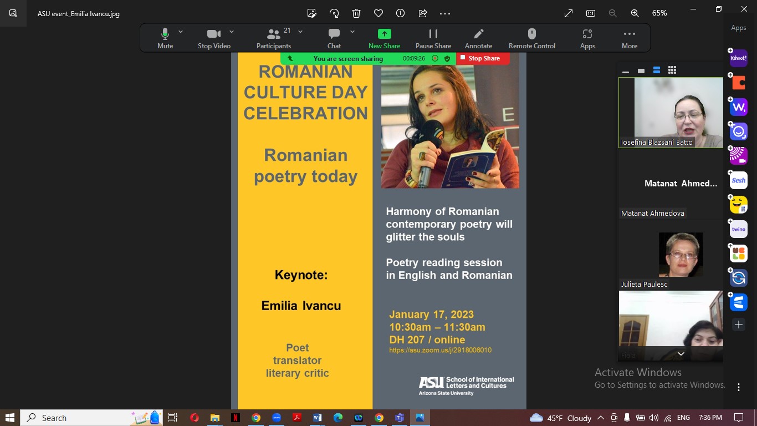Open the colorful four-squares app in sidebar

(x=738, y=253)
